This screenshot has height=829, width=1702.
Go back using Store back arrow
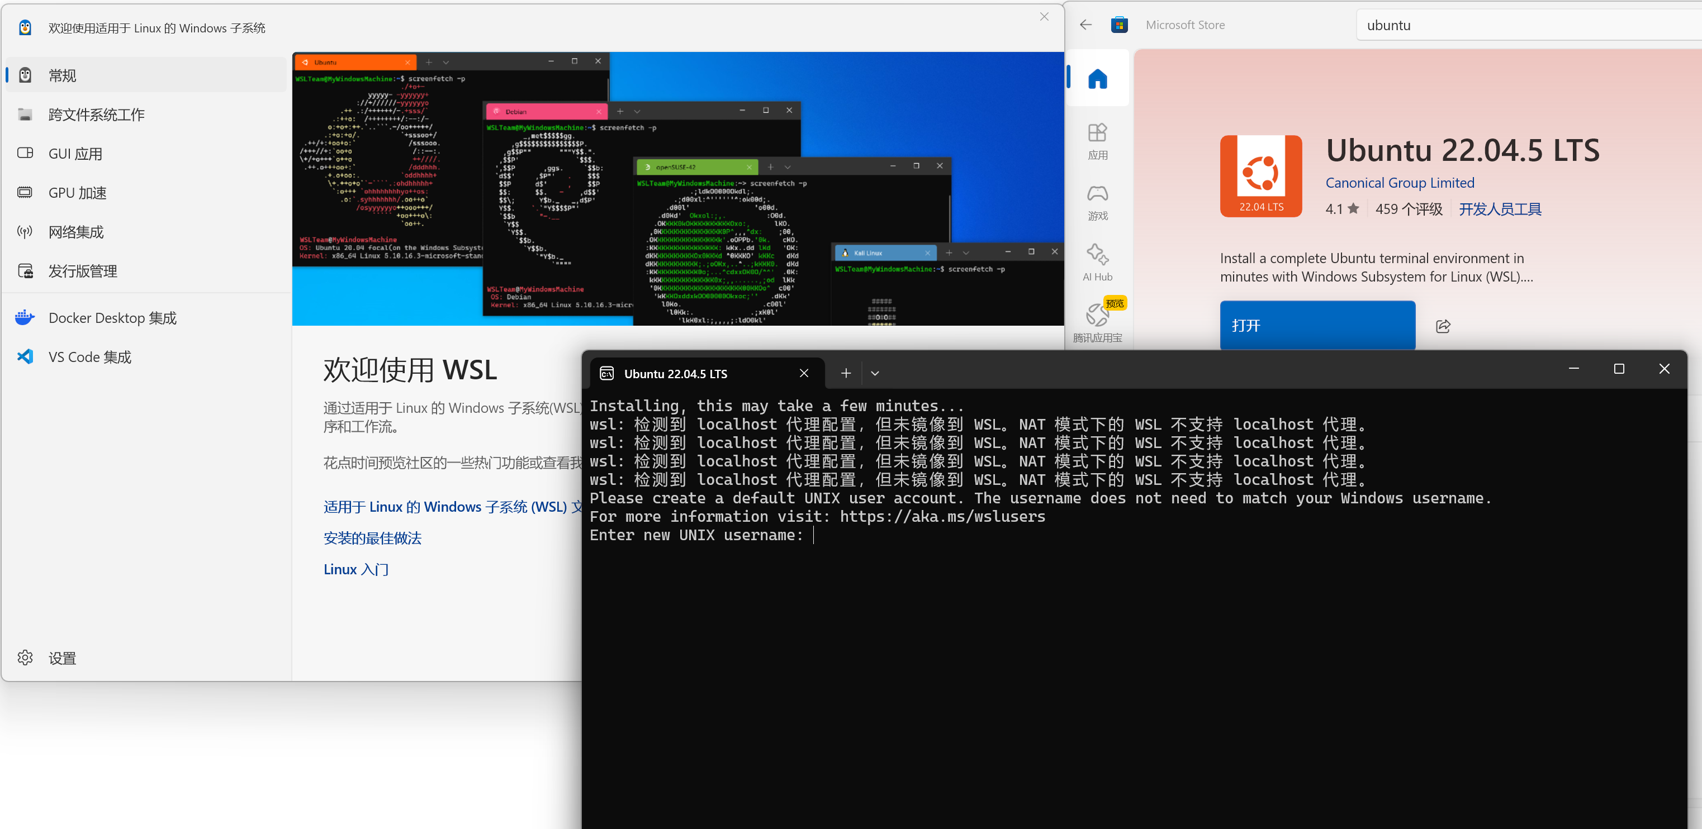(1085, 25)
